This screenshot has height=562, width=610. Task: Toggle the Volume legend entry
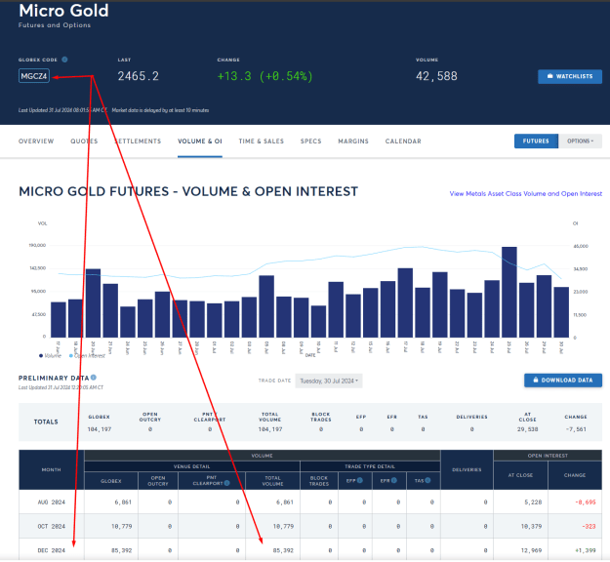click(50, 355)
